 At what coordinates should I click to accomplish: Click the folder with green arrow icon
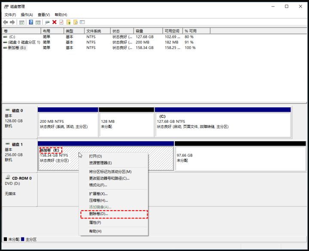tap(69, 22)
